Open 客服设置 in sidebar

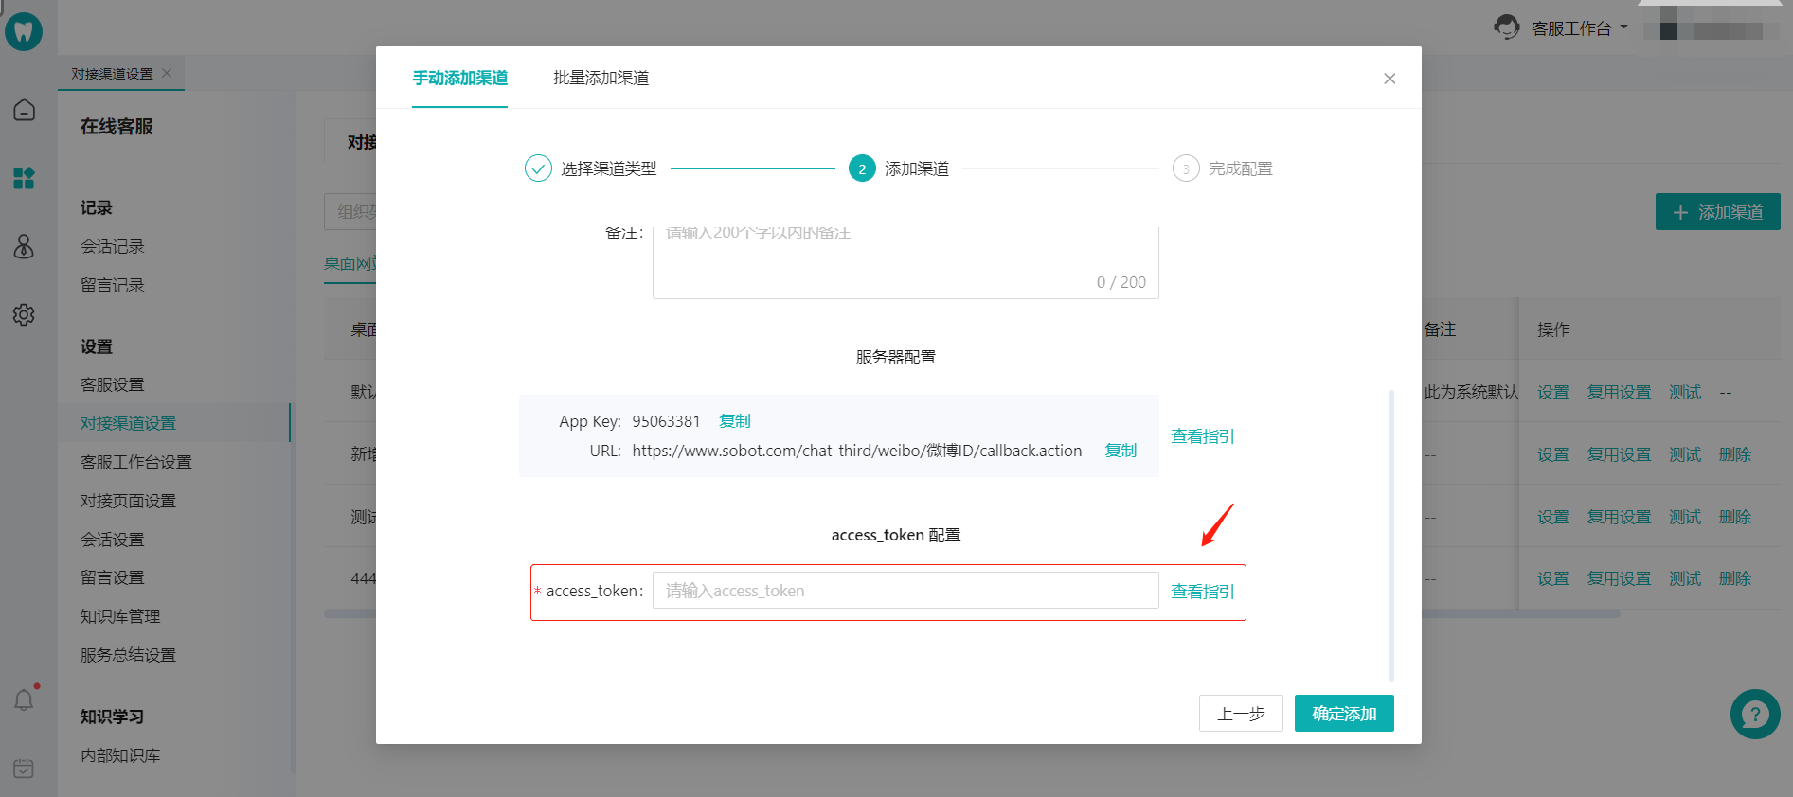[x=113, y=384]
